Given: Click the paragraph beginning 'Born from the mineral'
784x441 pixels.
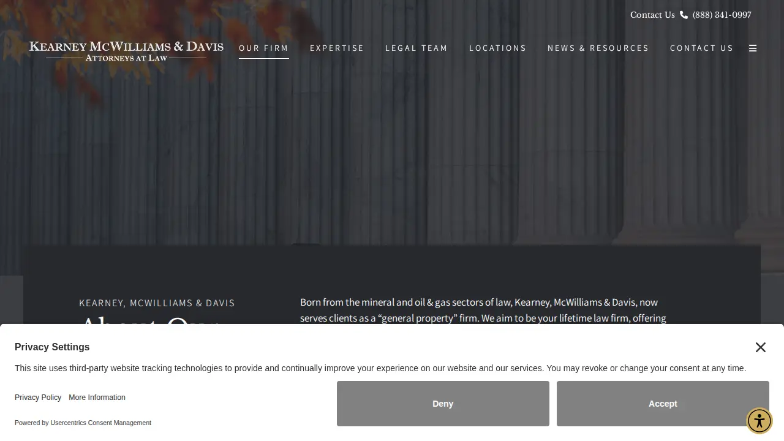Looking at the screenshot, I should 483,311.
